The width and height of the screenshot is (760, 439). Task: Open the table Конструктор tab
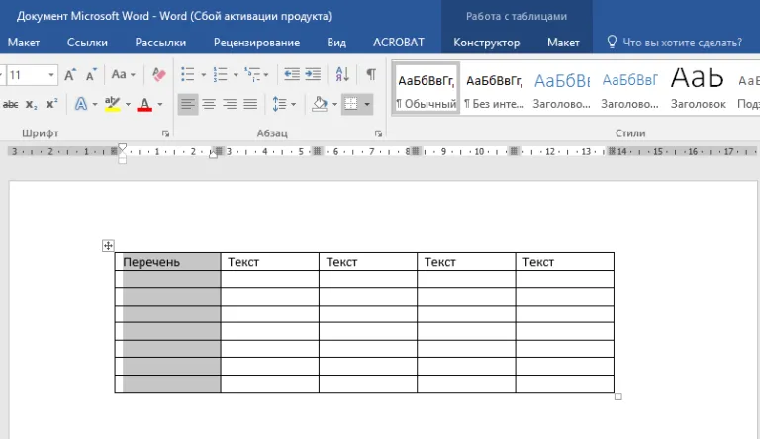(x=487, y=43)
